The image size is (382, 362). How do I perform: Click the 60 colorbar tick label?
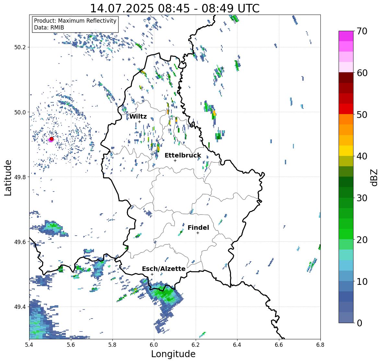[x=362, y=73]
